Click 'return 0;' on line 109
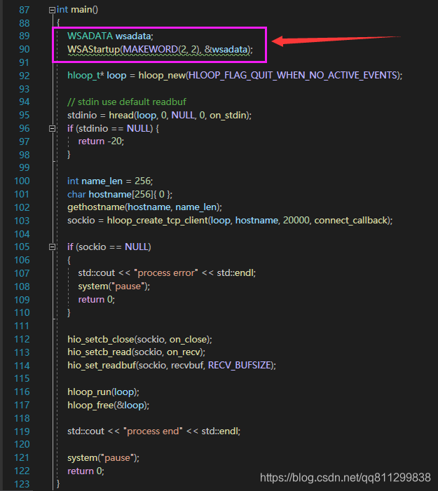 point(97,300)
